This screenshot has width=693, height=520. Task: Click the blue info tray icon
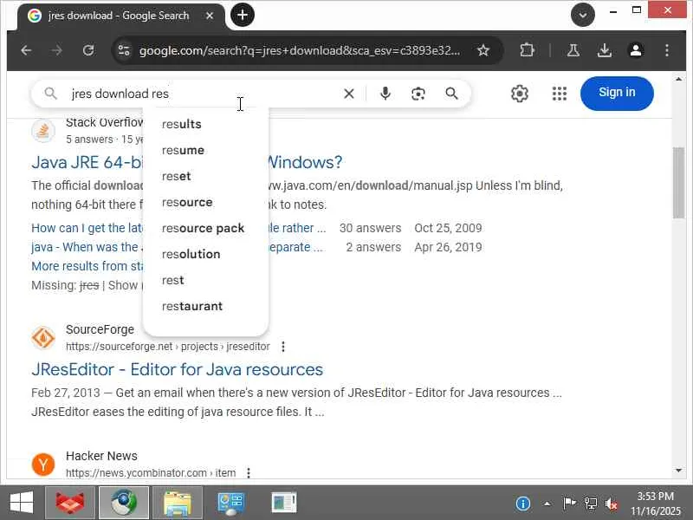pyautogui.click(x=522, y=504)
